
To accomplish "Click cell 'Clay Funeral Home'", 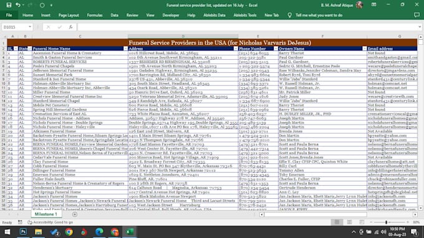I will [80, 161].
